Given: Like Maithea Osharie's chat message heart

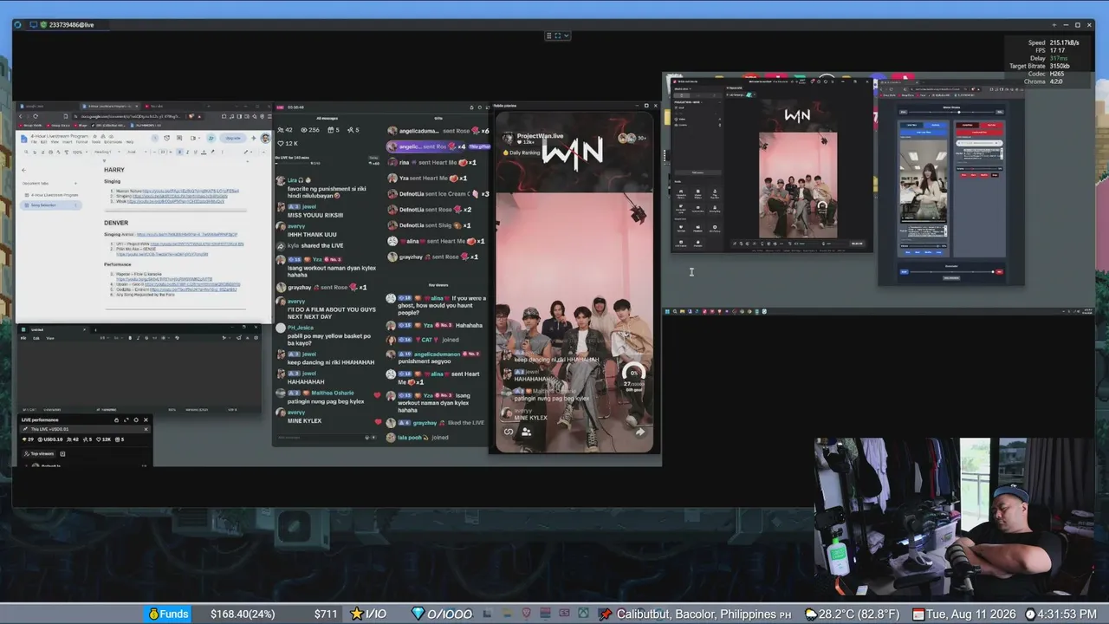Looking at the screenshot, I should [378, 394].
